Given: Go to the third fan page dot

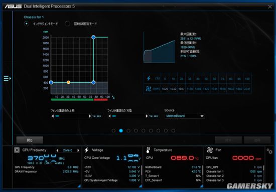Looking at the screenshot, I should coord(128,131).
